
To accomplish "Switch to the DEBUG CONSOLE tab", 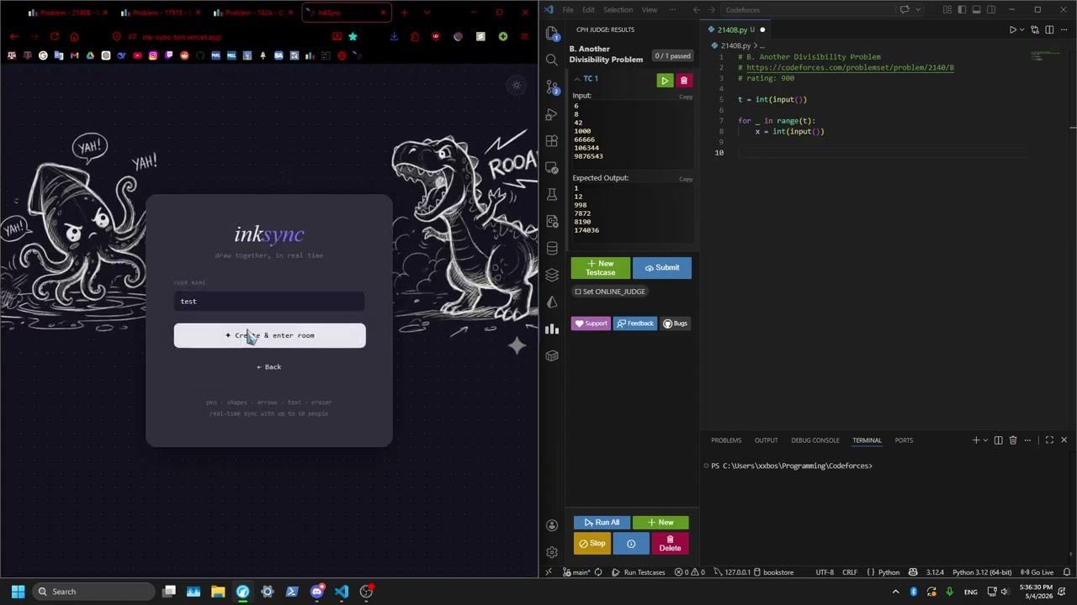I will (x=814, y=440).
